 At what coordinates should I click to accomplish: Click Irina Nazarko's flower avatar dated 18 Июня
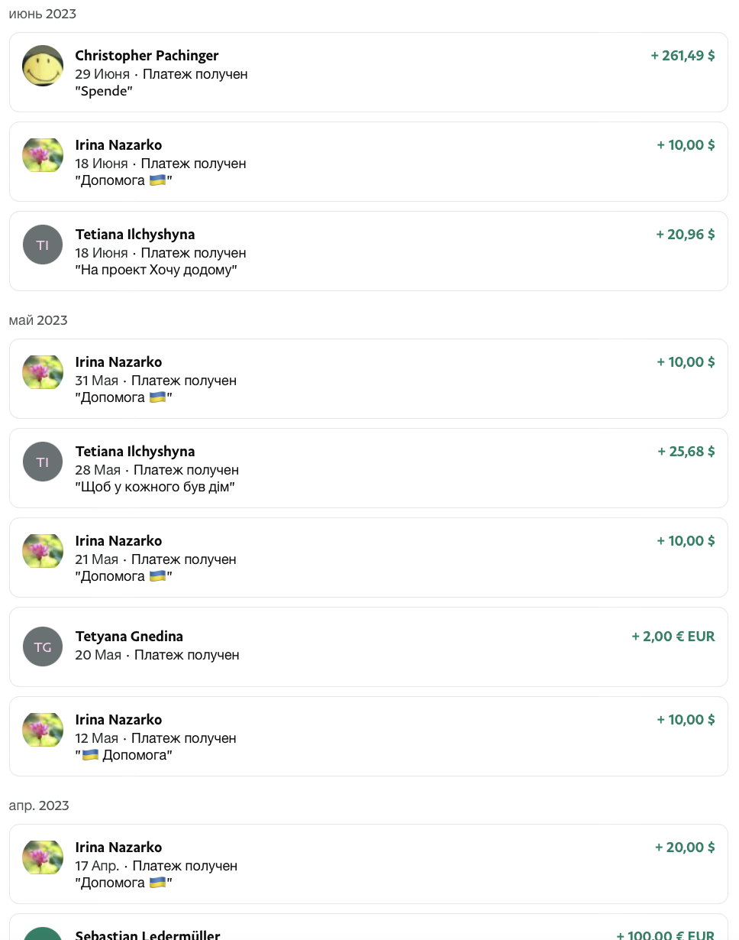click(x=43, y=155)
